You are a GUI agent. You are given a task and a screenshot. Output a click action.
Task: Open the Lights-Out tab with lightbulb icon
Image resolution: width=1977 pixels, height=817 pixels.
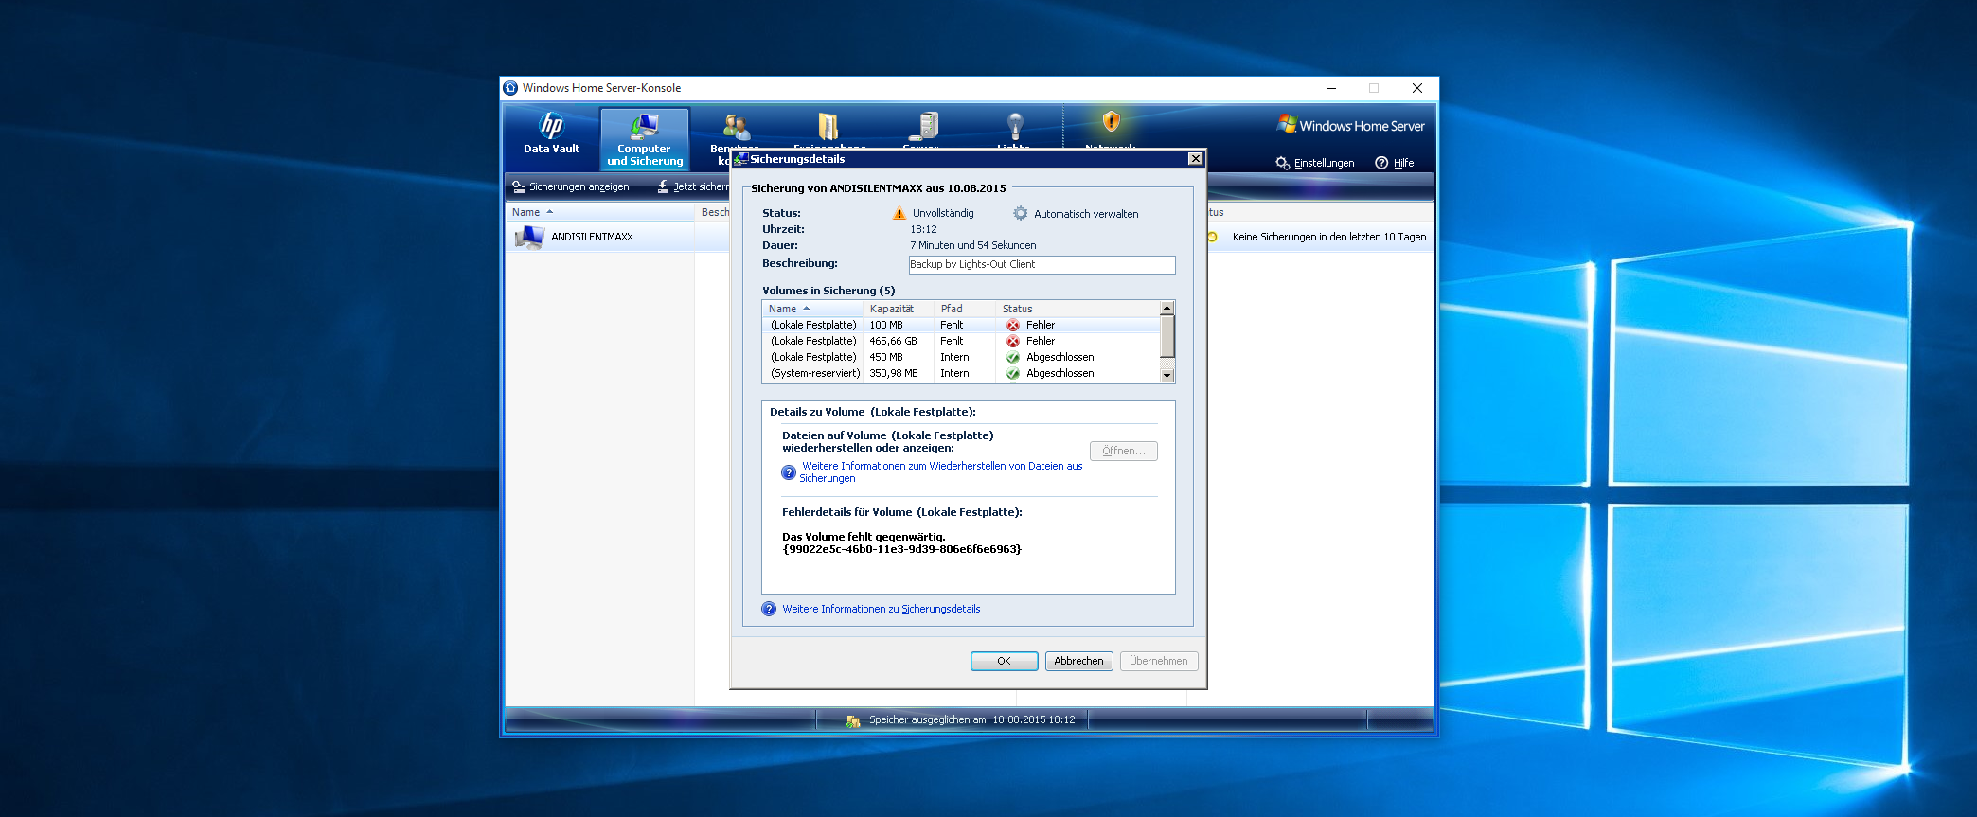[1015, 127]
